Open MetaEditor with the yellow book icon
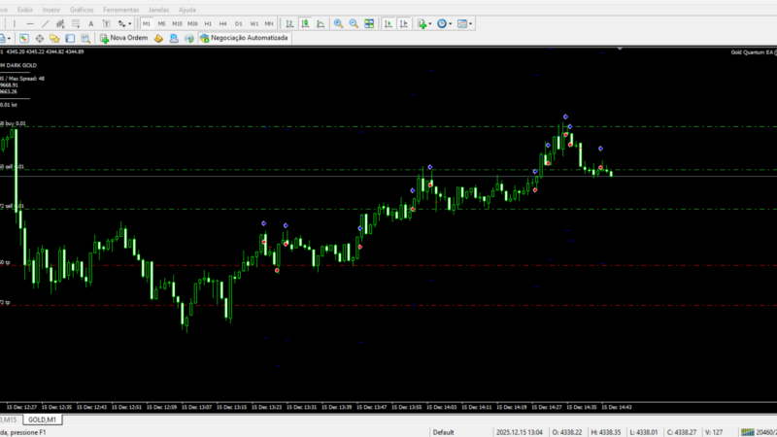 [158, 38]
